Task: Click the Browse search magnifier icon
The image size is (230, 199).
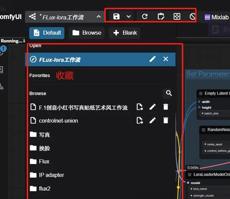Action: point(169,93)
